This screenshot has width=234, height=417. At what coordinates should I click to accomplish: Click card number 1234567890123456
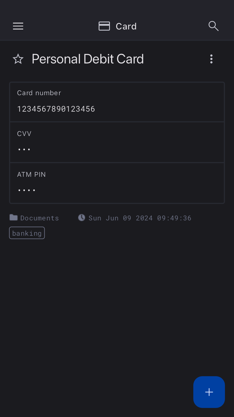coord(56,109)
